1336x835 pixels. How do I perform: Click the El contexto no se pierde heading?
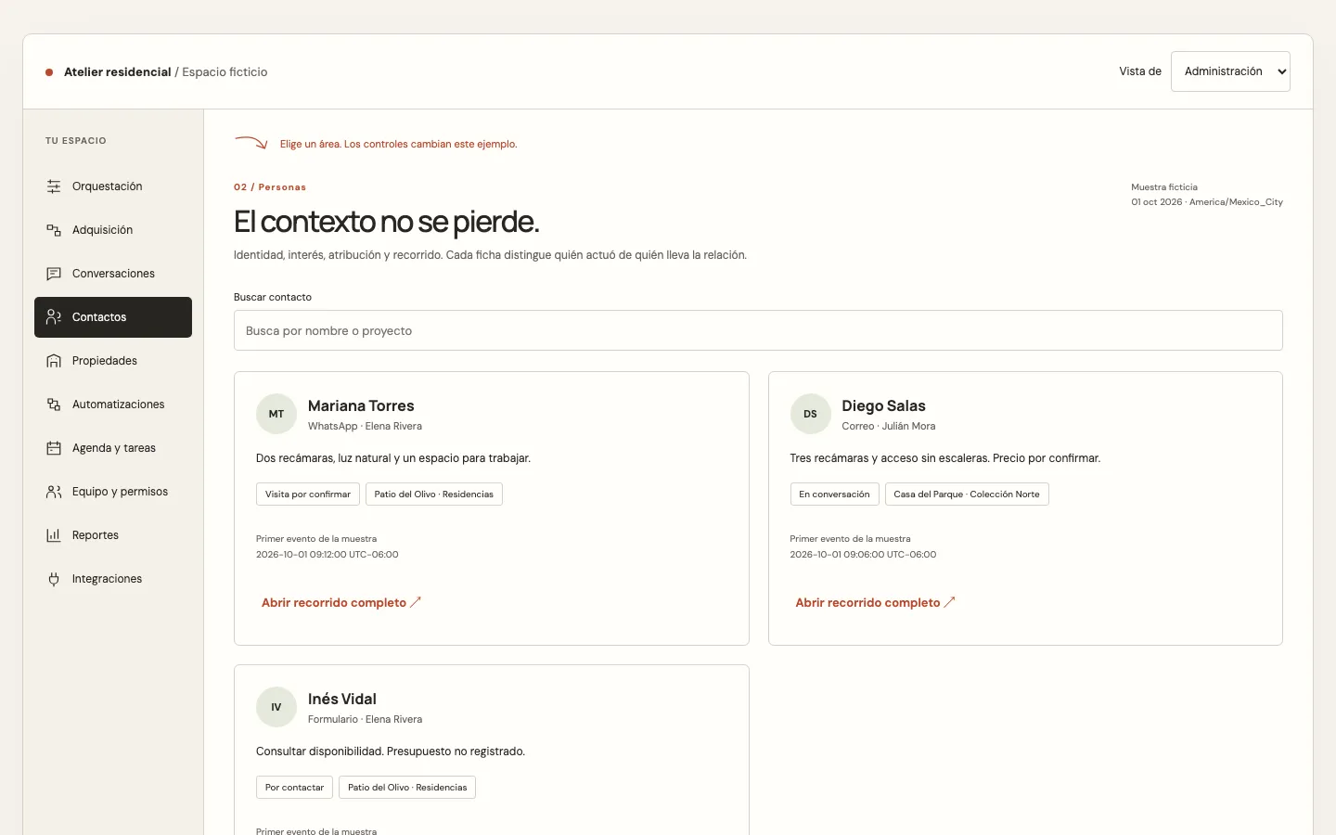386,222
